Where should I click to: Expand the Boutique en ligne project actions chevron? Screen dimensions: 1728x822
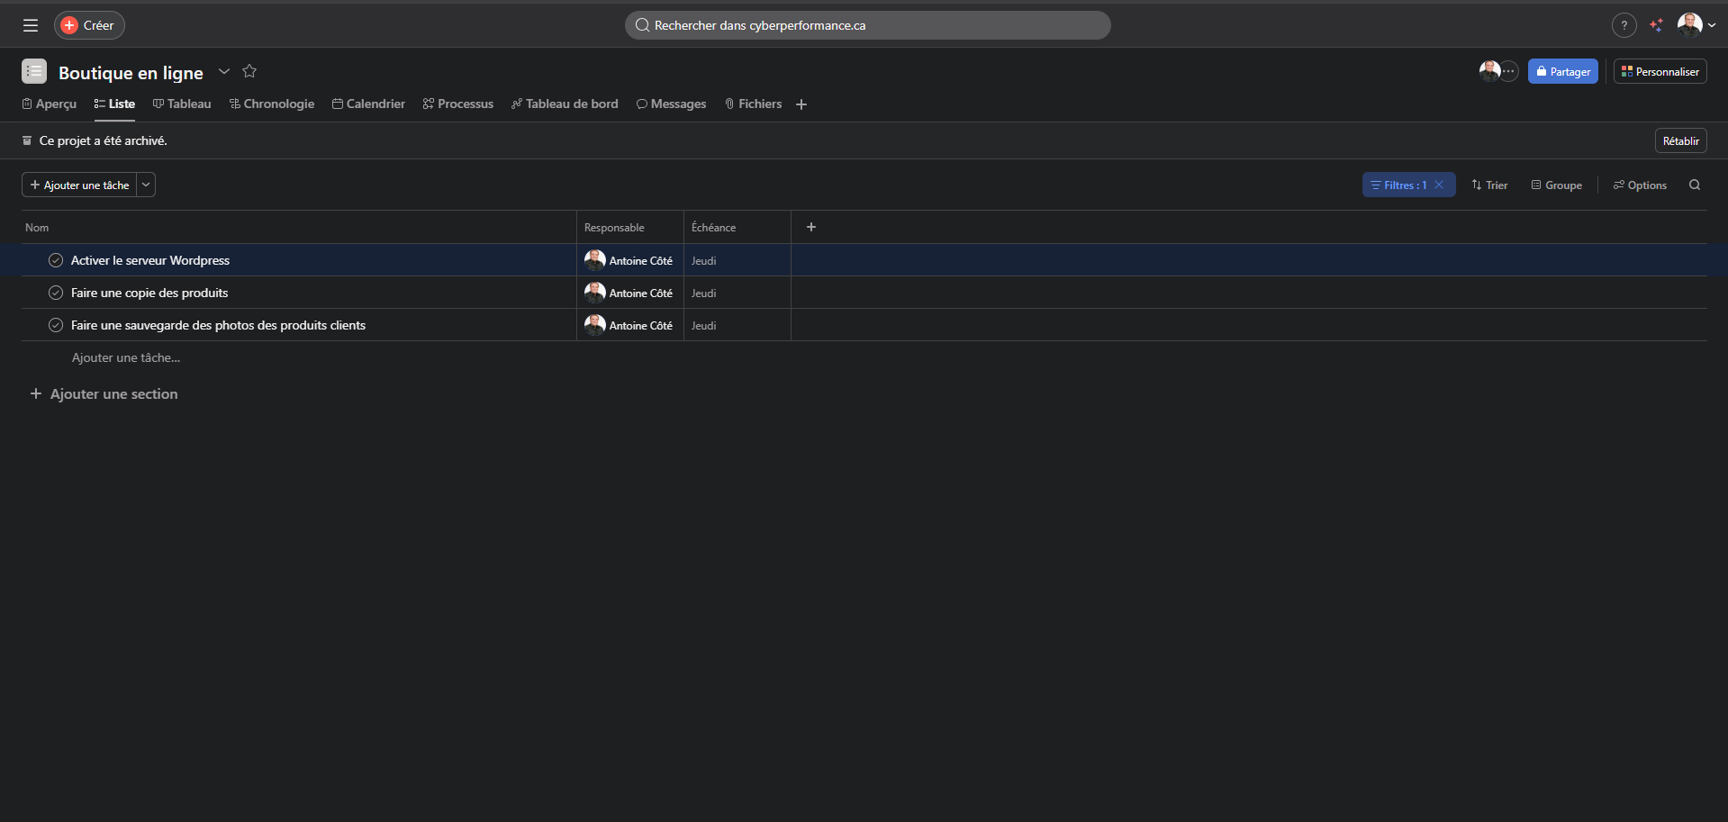(224, 71)
